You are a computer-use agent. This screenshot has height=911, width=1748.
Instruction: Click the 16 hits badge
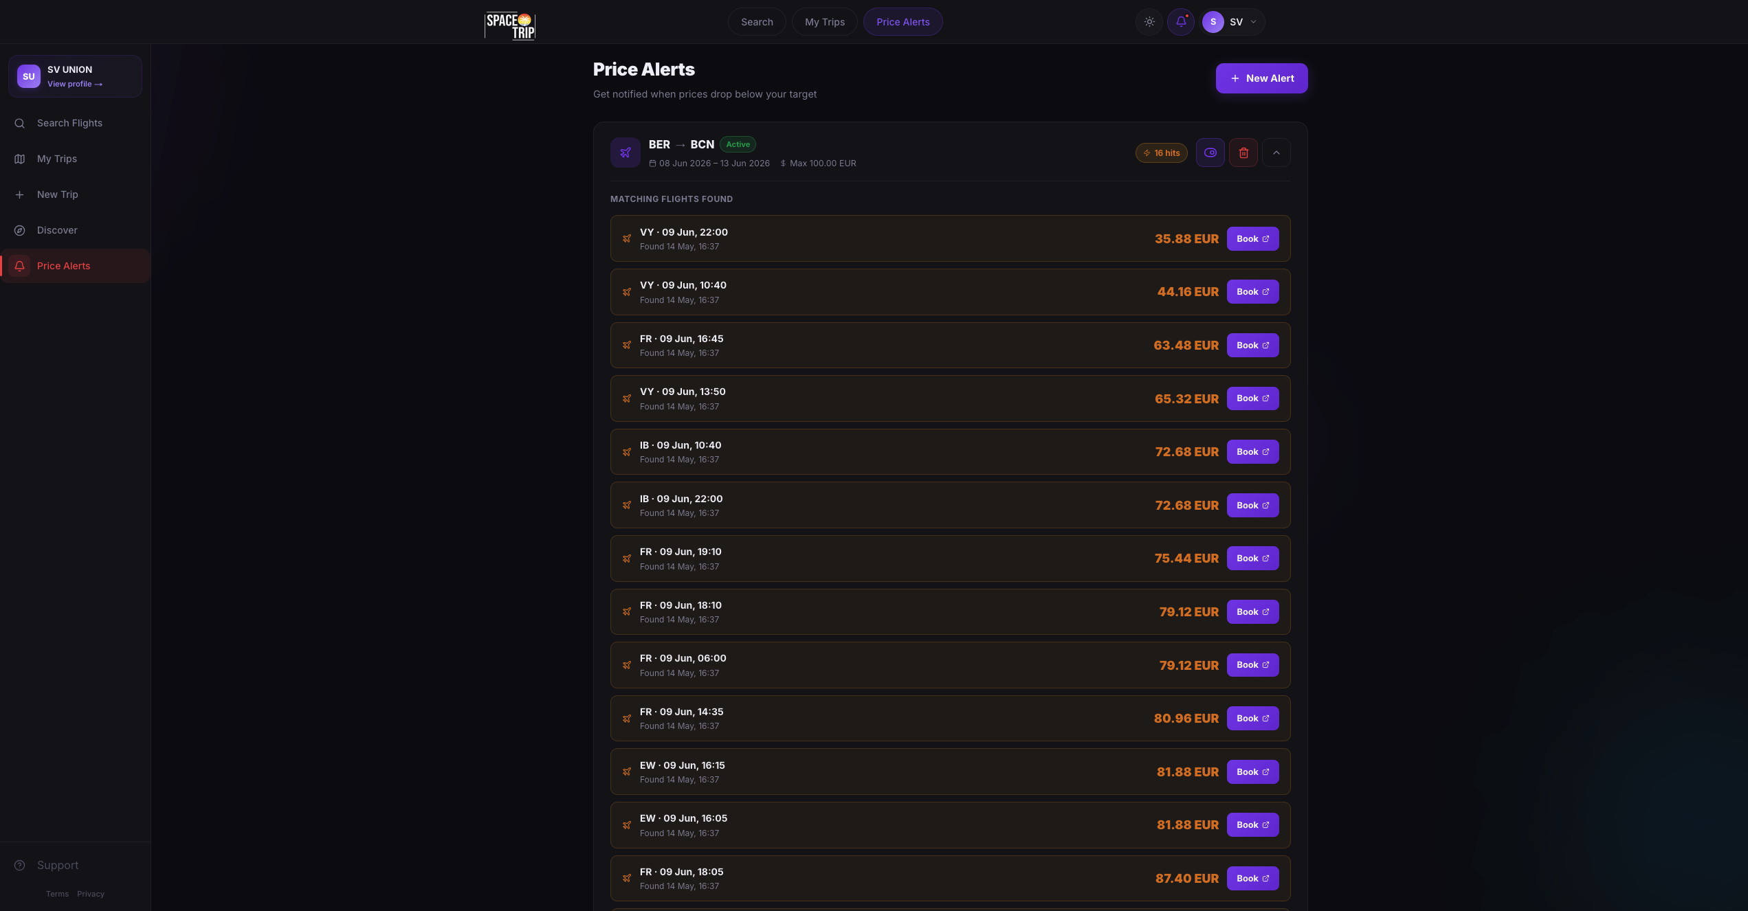[x=1161, y=153]
